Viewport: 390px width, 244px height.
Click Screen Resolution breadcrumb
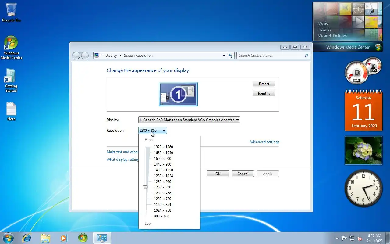click(x=138, y=56)
